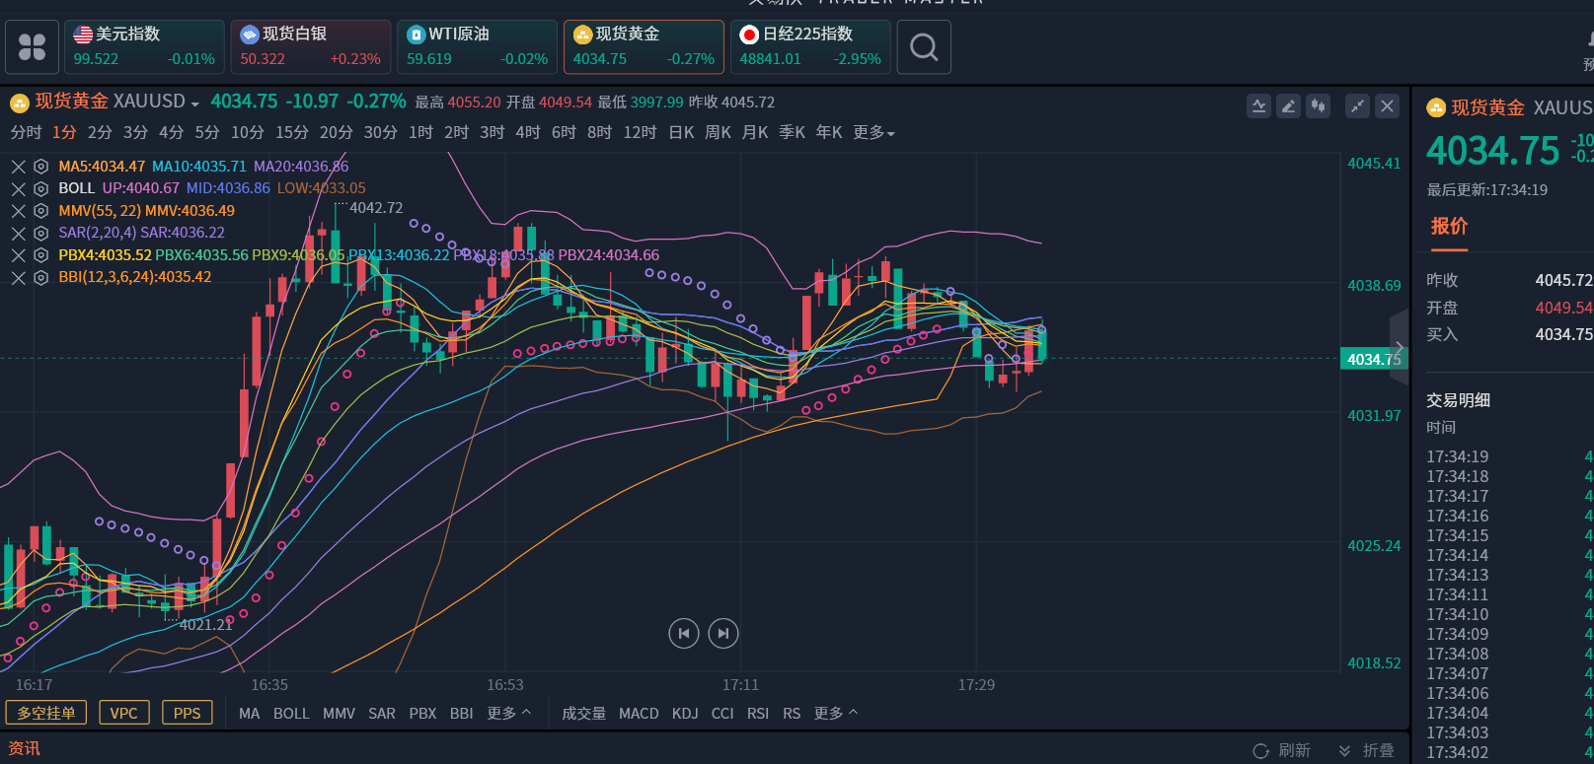Click the candlestick chart style icon
The image size is (1594, 764).
pyautogui.click(x=1318, y=106)
